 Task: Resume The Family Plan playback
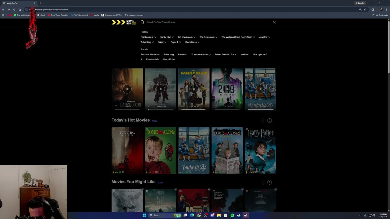tap(194, 89)
